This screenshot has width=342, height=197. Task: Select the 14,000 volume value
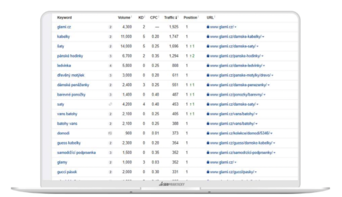(x=126, y=46)
